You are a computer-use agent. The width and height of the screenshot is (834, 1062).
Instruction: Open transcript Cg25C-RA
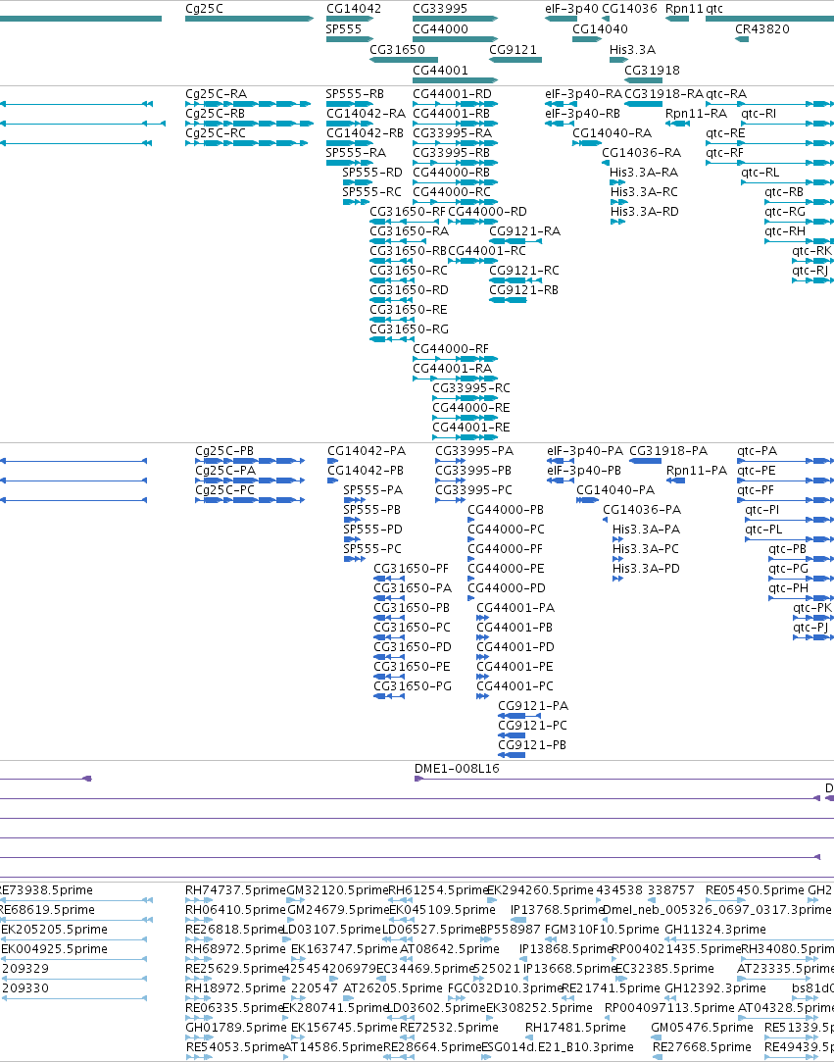[216, 93]
